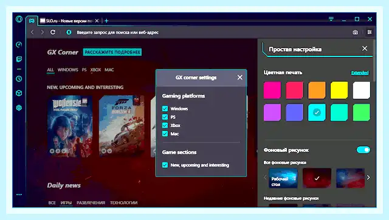Pick the purple color swatch
The image size is (389, 220).
click(272, 112)
